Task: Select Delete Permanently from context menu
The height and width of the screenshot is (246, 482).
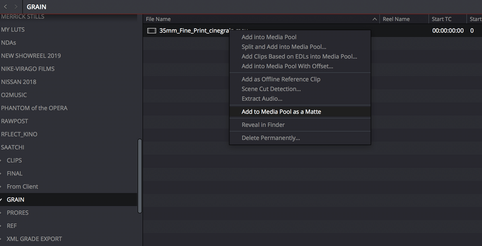Action: 270,138
